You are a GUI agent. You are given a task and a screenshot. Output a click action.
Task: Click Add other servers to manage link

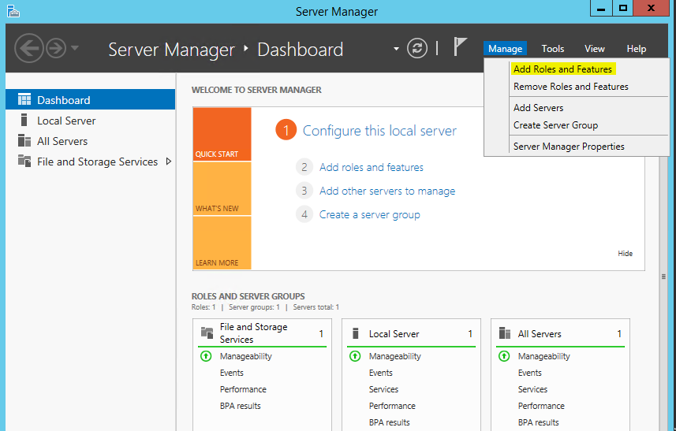[x=387, y=191]
